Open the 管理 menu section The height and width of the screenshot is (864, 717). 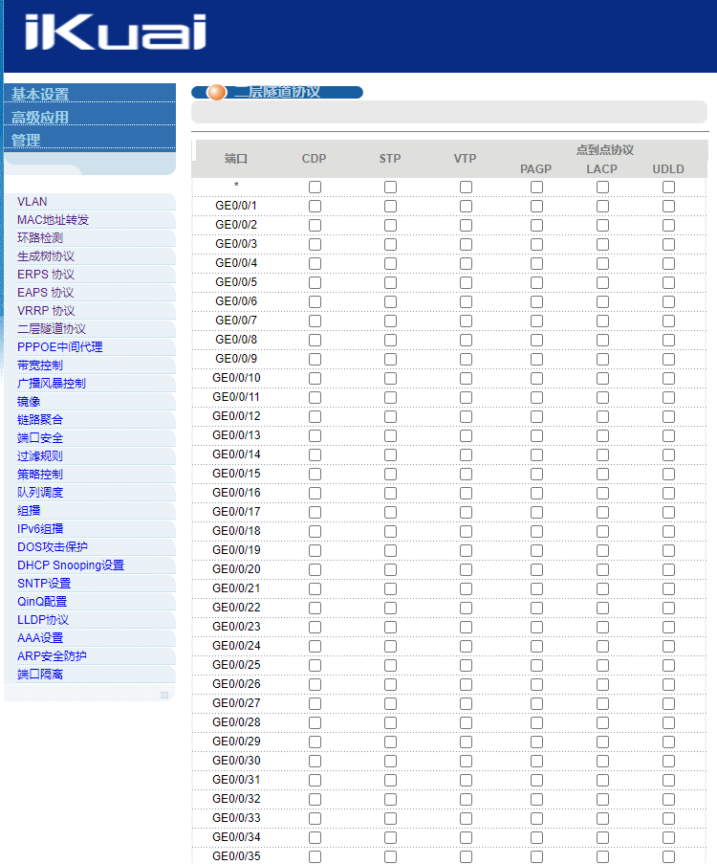[26, 141]
